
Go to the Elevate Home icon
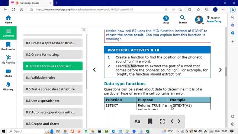click(8, 19)
